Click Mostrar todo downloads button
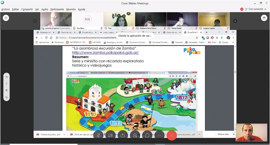Screen dimensions: 270x145 coord(223,134)
